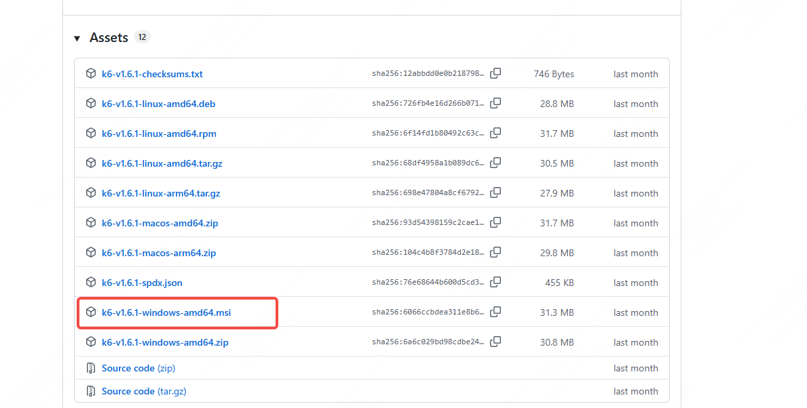
Task: Download Source code (zip)
Action: [138, 369]
